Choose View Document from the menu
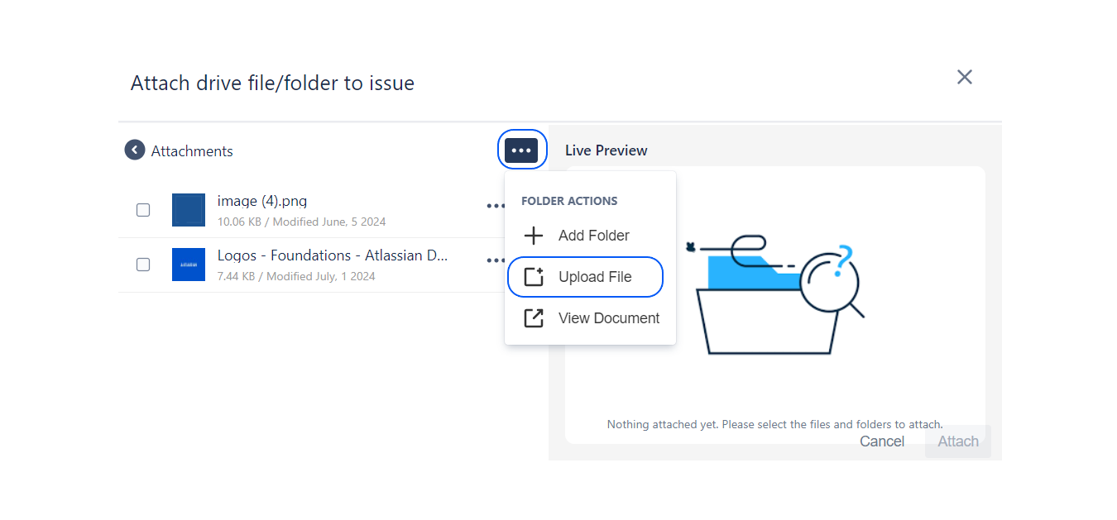Image resolution: width=1117 pixels, height=520 pixels. (608, 318)
